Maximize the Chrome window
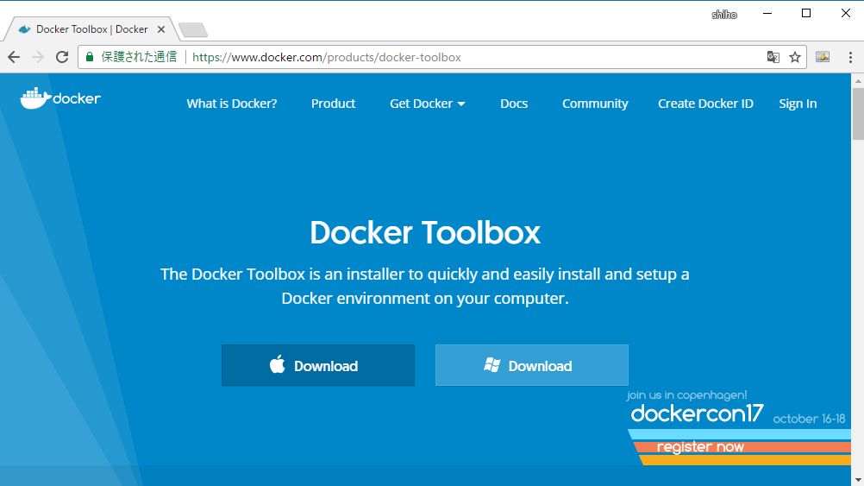This screenshot has width=864, height=486. click(x=806, y=13)
